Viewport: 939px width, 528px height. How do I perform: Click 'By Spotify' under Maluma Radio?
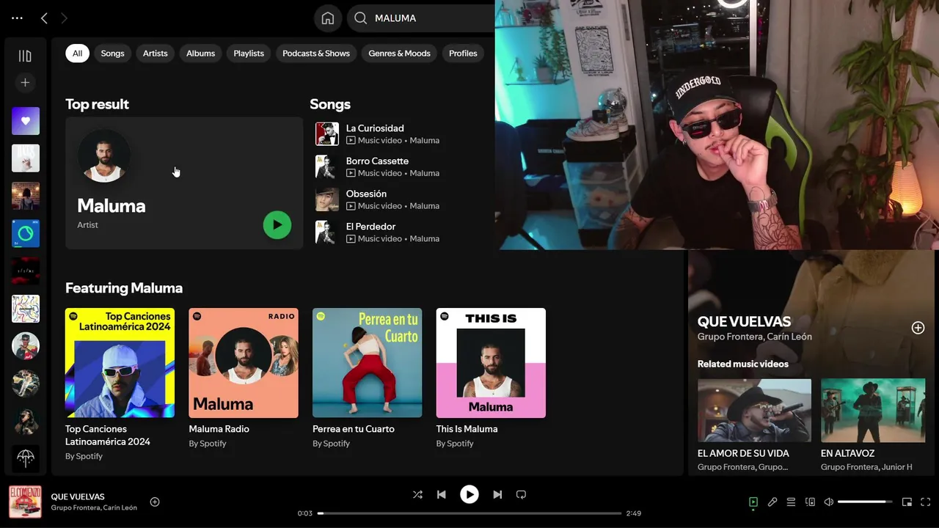(x=208, y=444)
